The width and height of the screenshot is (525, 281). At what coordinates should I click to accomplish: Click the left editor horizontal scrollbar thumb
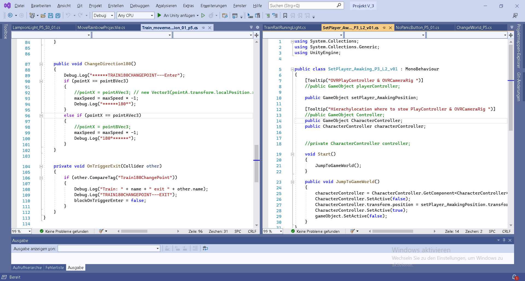click(134, 231)
